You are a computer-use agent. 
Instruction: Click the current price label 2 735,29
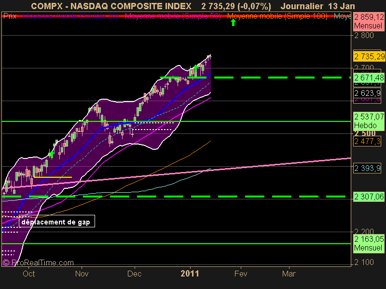pos(369,56)
